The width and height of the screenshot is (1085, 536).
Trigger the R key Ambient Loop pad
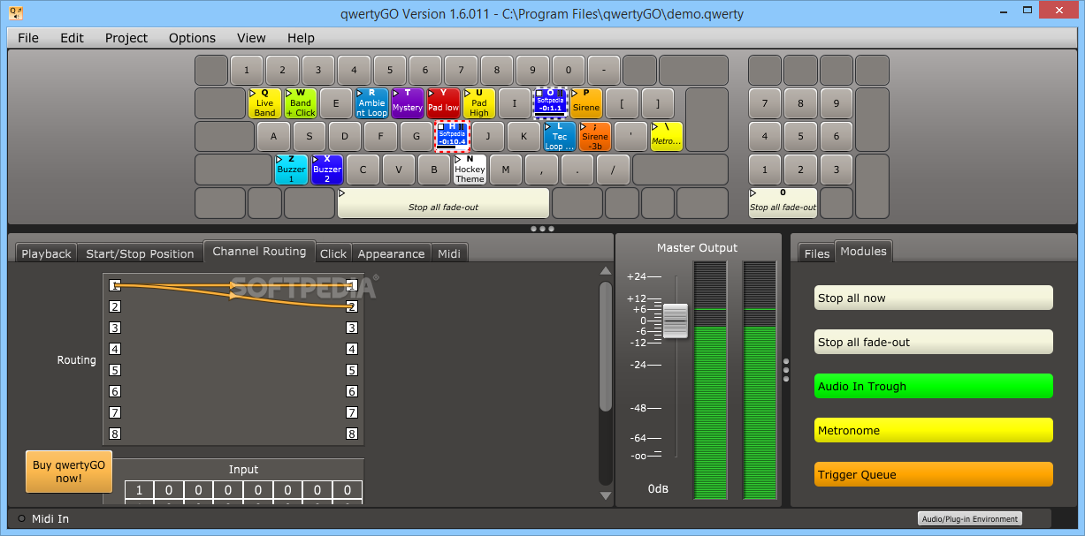point(371,103)
